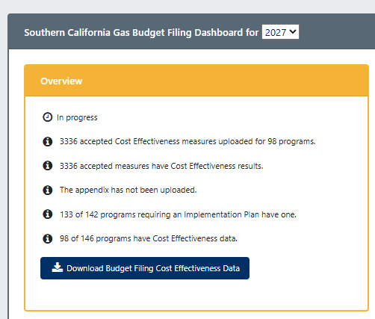Click the 98 of 146 programs text
The image size is (375, 319).
click(x=149, y=238)
